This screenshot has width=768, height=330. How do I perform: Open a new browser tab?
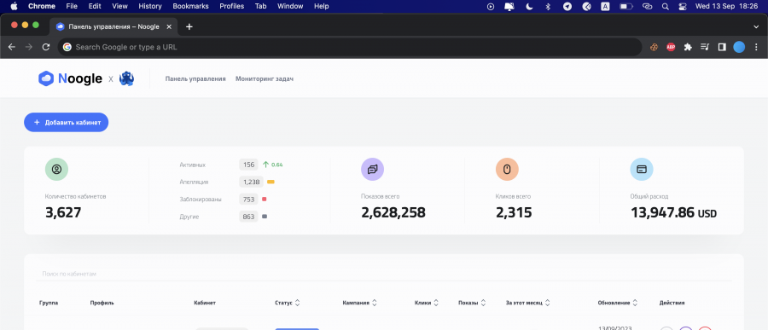[x=189, y=26]
